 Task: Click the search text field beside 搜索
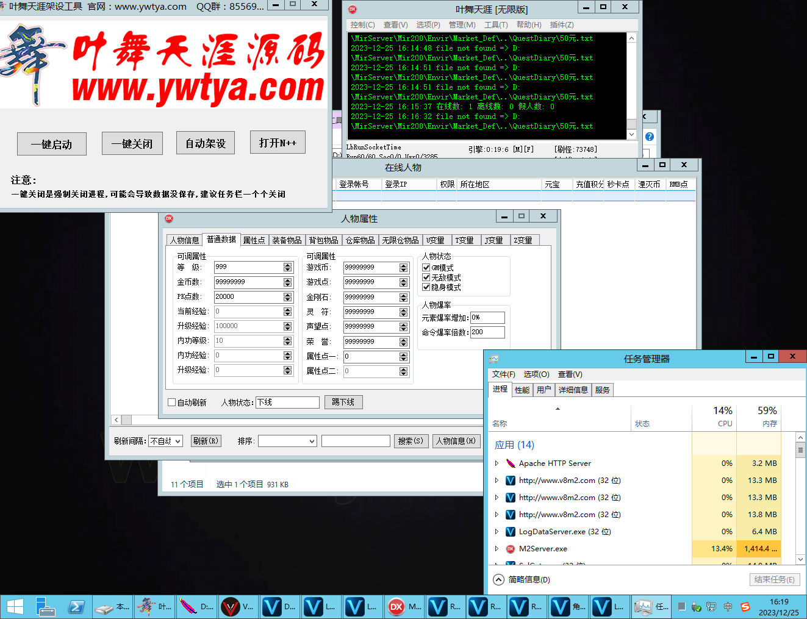point(356,441)
